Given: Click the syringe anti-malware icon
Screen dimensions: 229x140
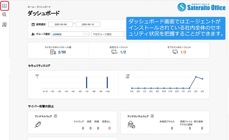Looking at the screenshot, I should 38,124.
